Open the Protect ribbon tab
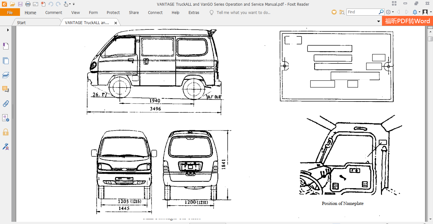This screenshot has height=224, width=433. click(x=113, y=12)
